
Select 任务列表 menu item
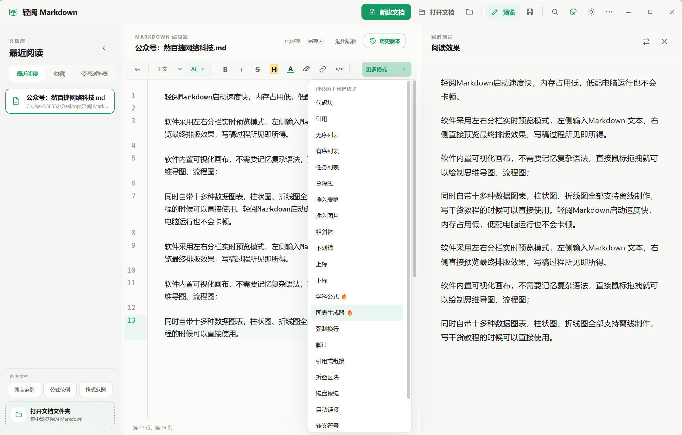click(x=357, y=167)
